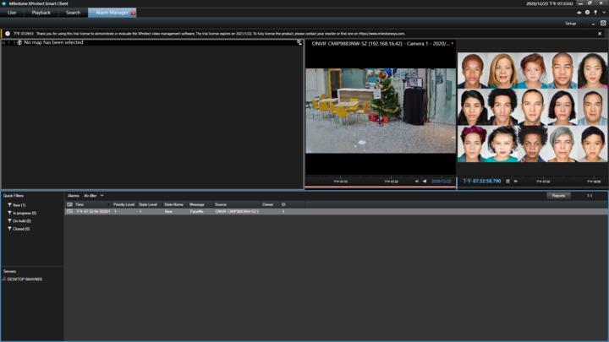
Task: Toggle full screen mode icon
Action: tap(603, 24)
